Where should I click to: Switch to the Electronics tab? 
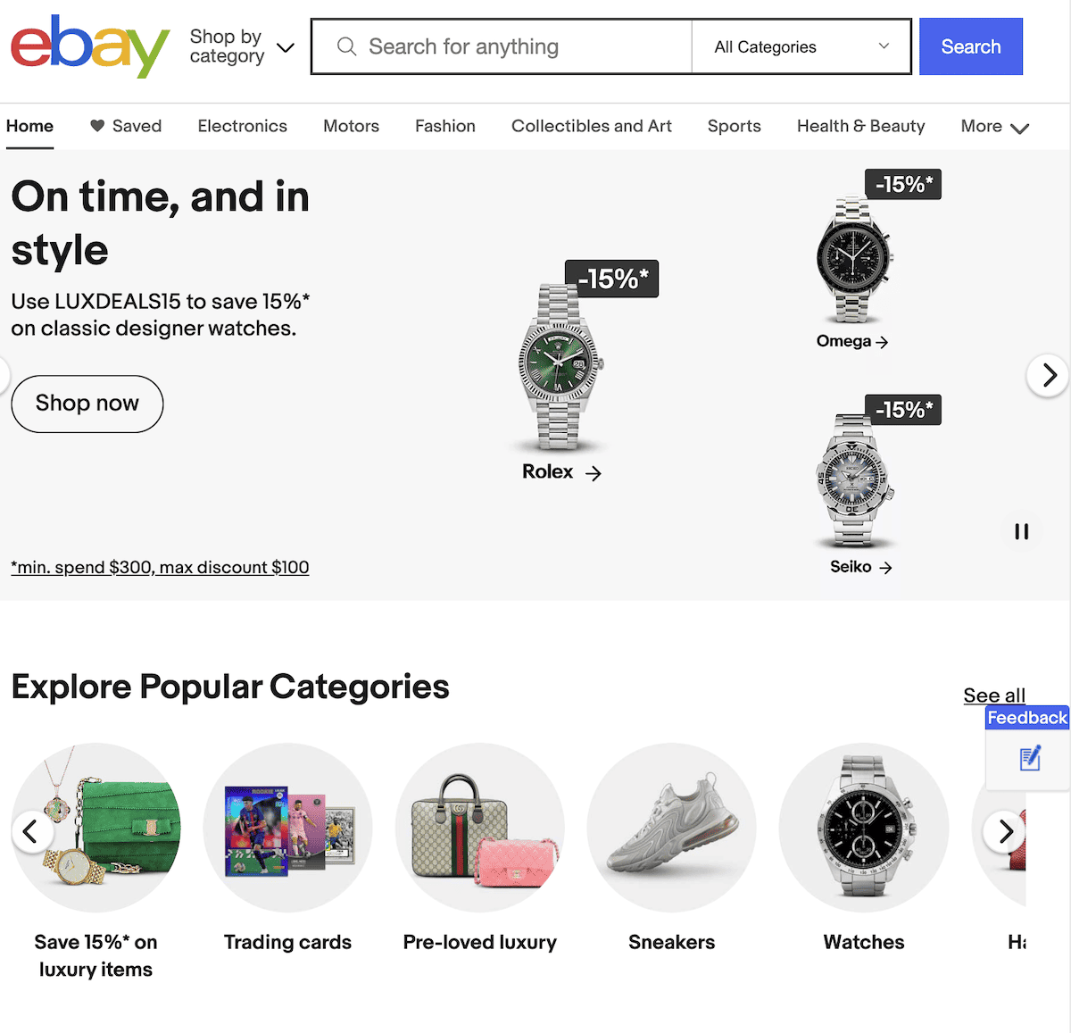coord(242,126)
